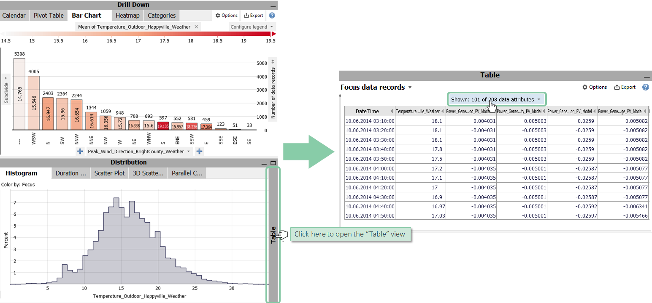
Task: Click the Power_Gene...on_PV_Model column arrow
Action: point(594,111)
